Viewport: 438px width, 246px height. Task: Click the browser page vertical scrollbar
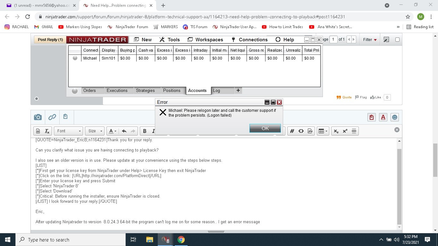tap(435, 160)
